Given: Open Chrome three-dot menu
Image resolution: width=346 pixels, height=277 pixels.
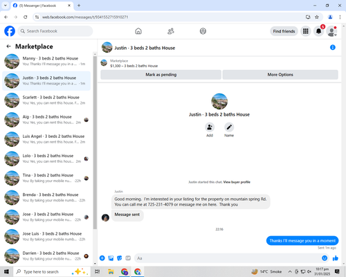Looking at the screenshot, I should tap(340, 17).
